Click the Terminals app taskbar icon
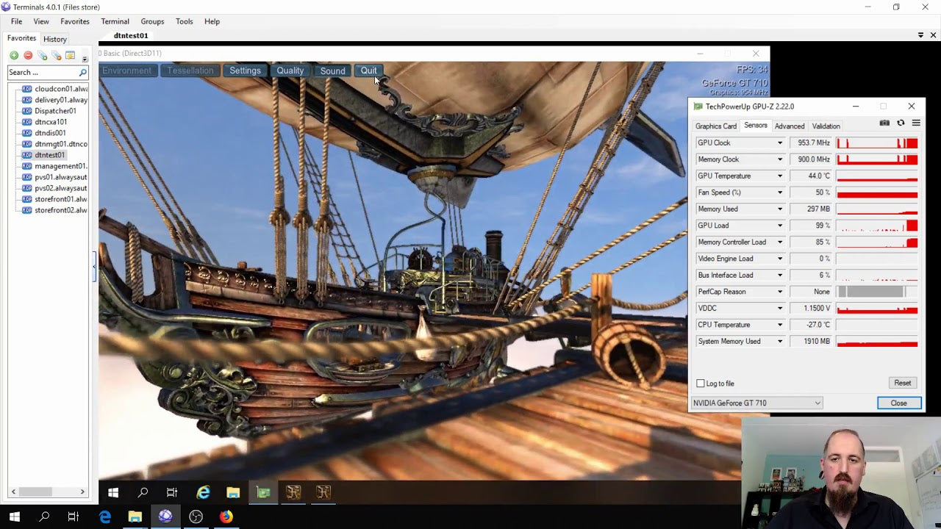This screenshot has height=529, width=941. [165, 517]
